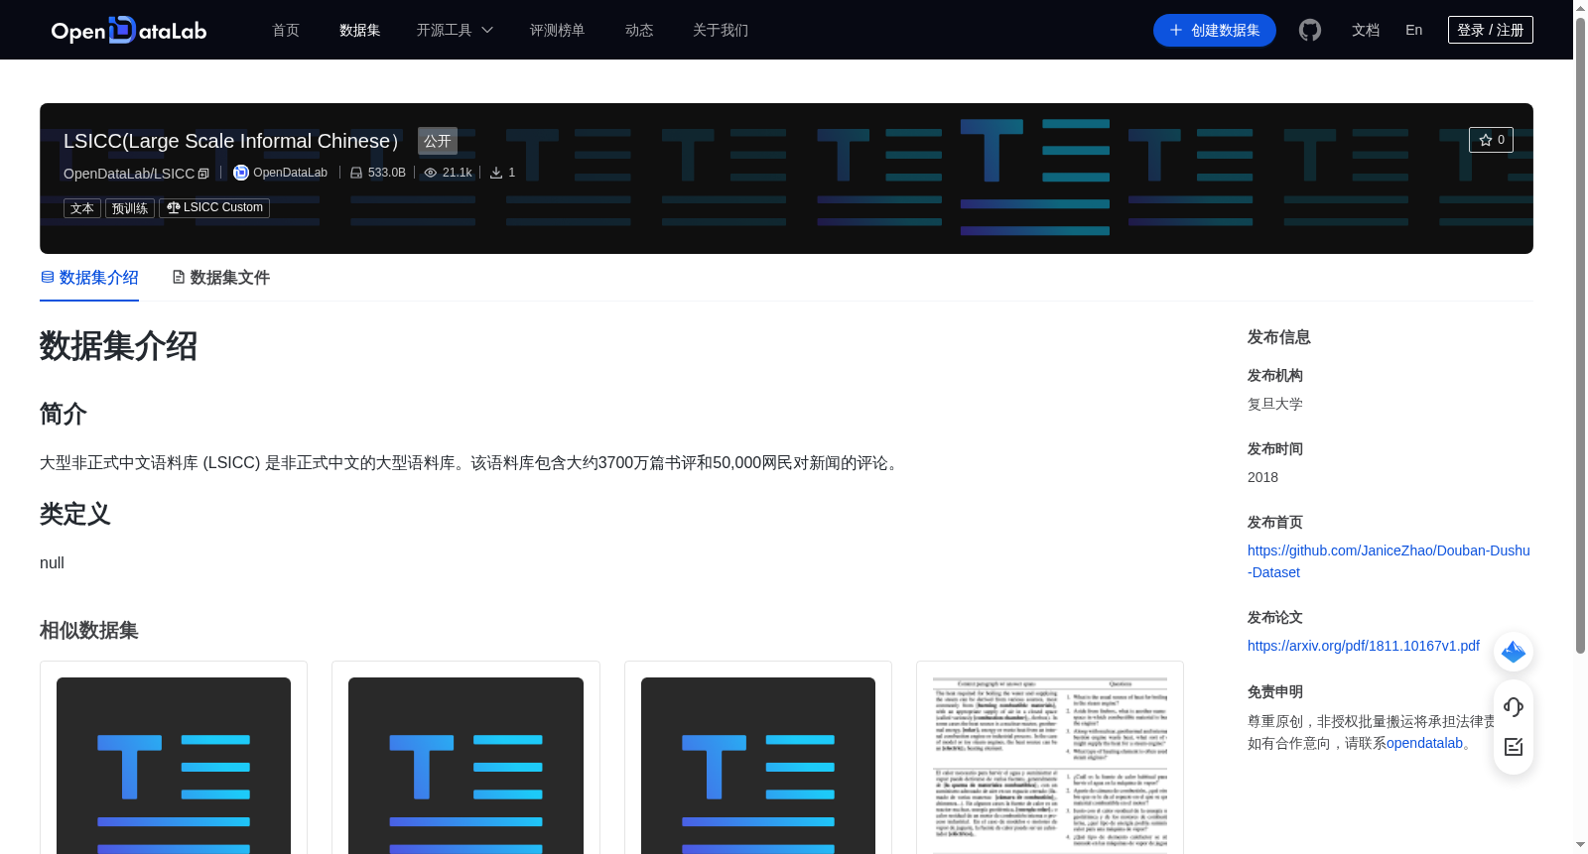This screenshot has height=854, width=1588.
Task: Go to 首页 in navigation
Action: pos(286,30)
